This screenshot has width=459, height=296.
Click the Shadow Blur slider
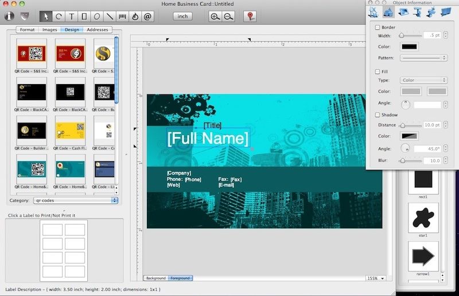point(411,160)
